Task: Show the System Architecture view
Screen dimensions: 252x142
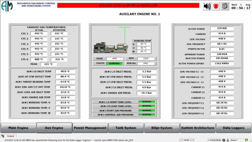Action: [197, 128]
